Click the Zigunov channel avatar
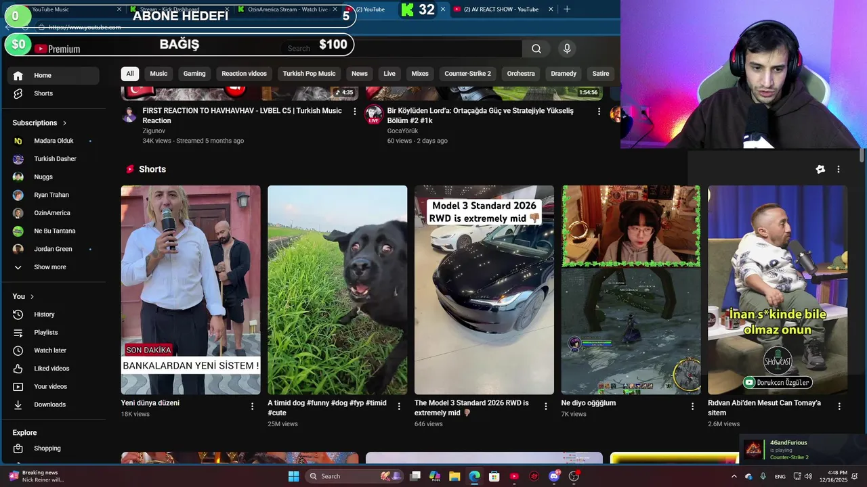This screenshot has width=867, height=487. click(129, 114)
